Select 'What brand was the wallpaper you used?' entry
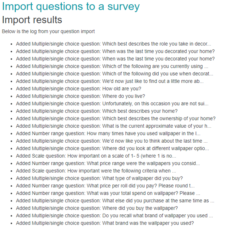This screenshot has height=234, width=251. 105,223
